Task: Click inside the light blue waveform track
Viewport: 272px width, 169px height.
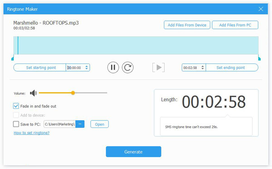Action: [136, 45]
